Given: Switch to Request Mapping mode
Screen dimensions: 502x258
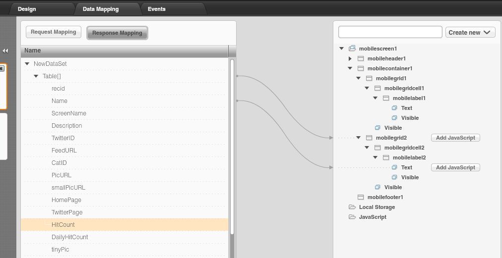Looking at the screenshot, I should [53, 32].
